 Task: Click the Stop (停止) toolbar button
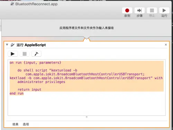[x=152, y=10]
